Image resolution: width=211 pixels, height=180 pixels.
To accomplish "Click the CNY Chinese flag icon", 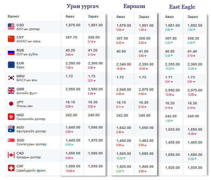I will pos(11,39).
